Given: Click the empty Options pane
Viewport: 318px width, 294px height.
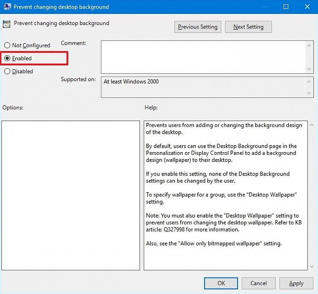Looking at the screenshot, I should point(71,195).
